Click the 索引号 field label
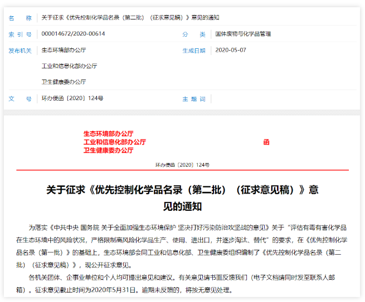Image resolution: width=365 pixels, height=302 pixels. [20, 34]
